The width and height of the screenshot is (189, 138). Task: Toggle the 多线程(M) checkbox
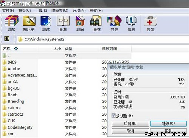tap(113, 116)
